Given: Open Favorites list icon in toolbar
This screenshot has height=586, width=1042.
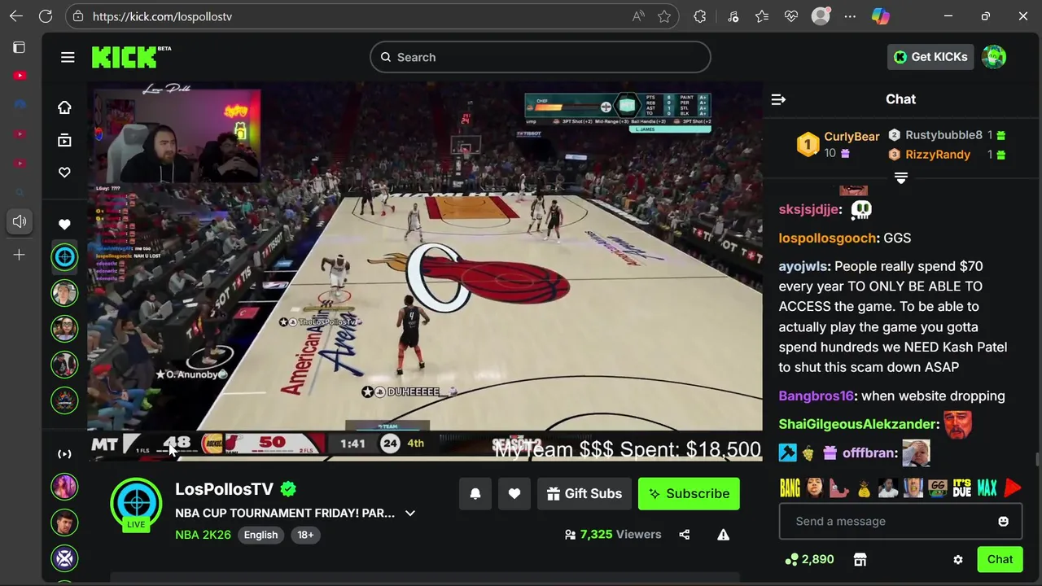Looking at the screenshot, I should [761, 16].
